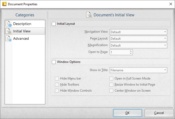The image size is (175, 119).
Task: Click the Open to Page label
Action: point(98,52)
